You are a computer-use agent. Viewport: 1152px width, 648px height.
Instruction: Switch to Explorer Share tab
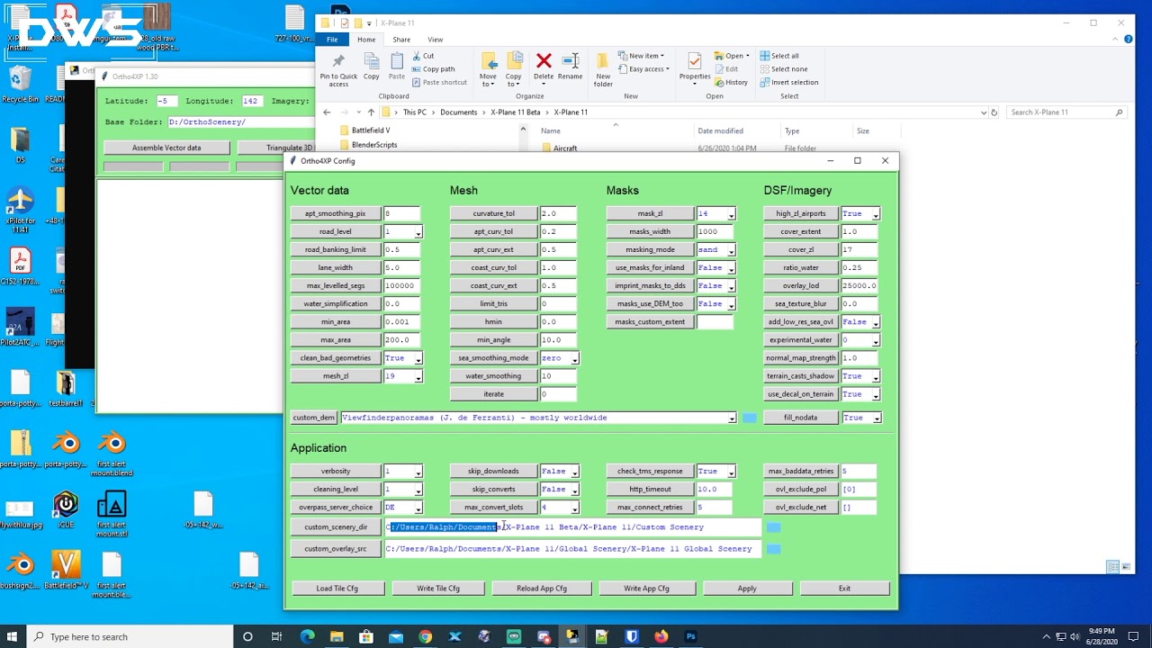[x=401, y=40]
